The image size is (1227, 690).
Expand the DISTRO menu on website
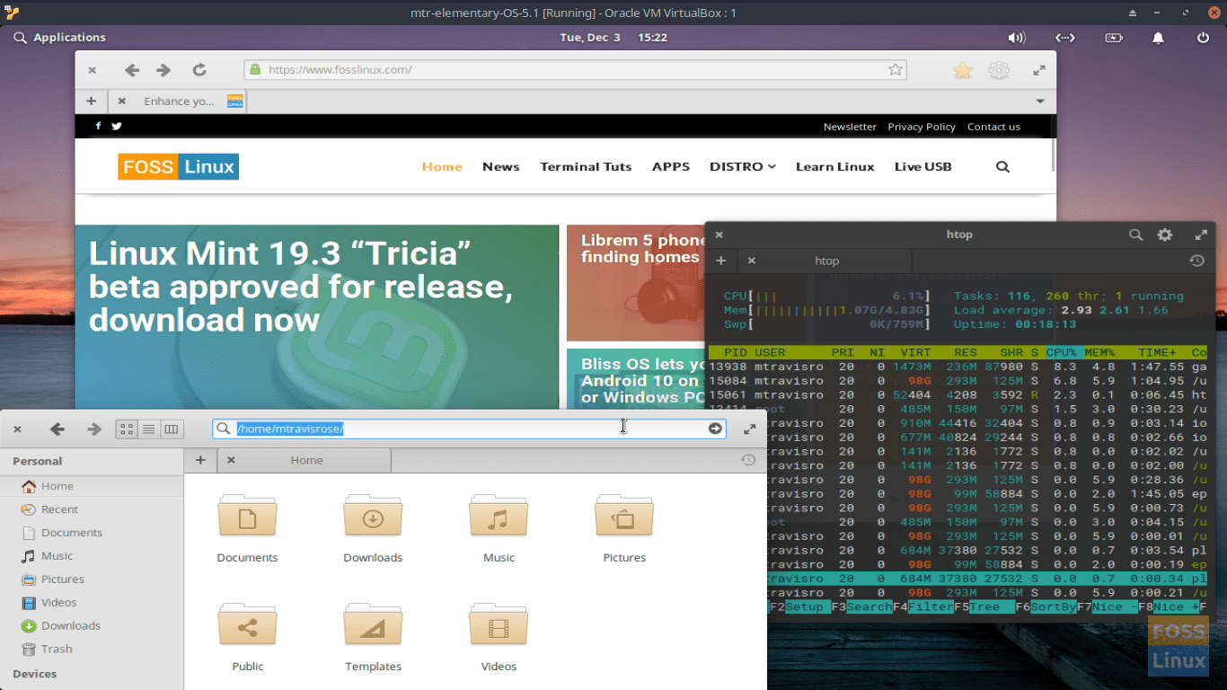(x=743, y=166)
